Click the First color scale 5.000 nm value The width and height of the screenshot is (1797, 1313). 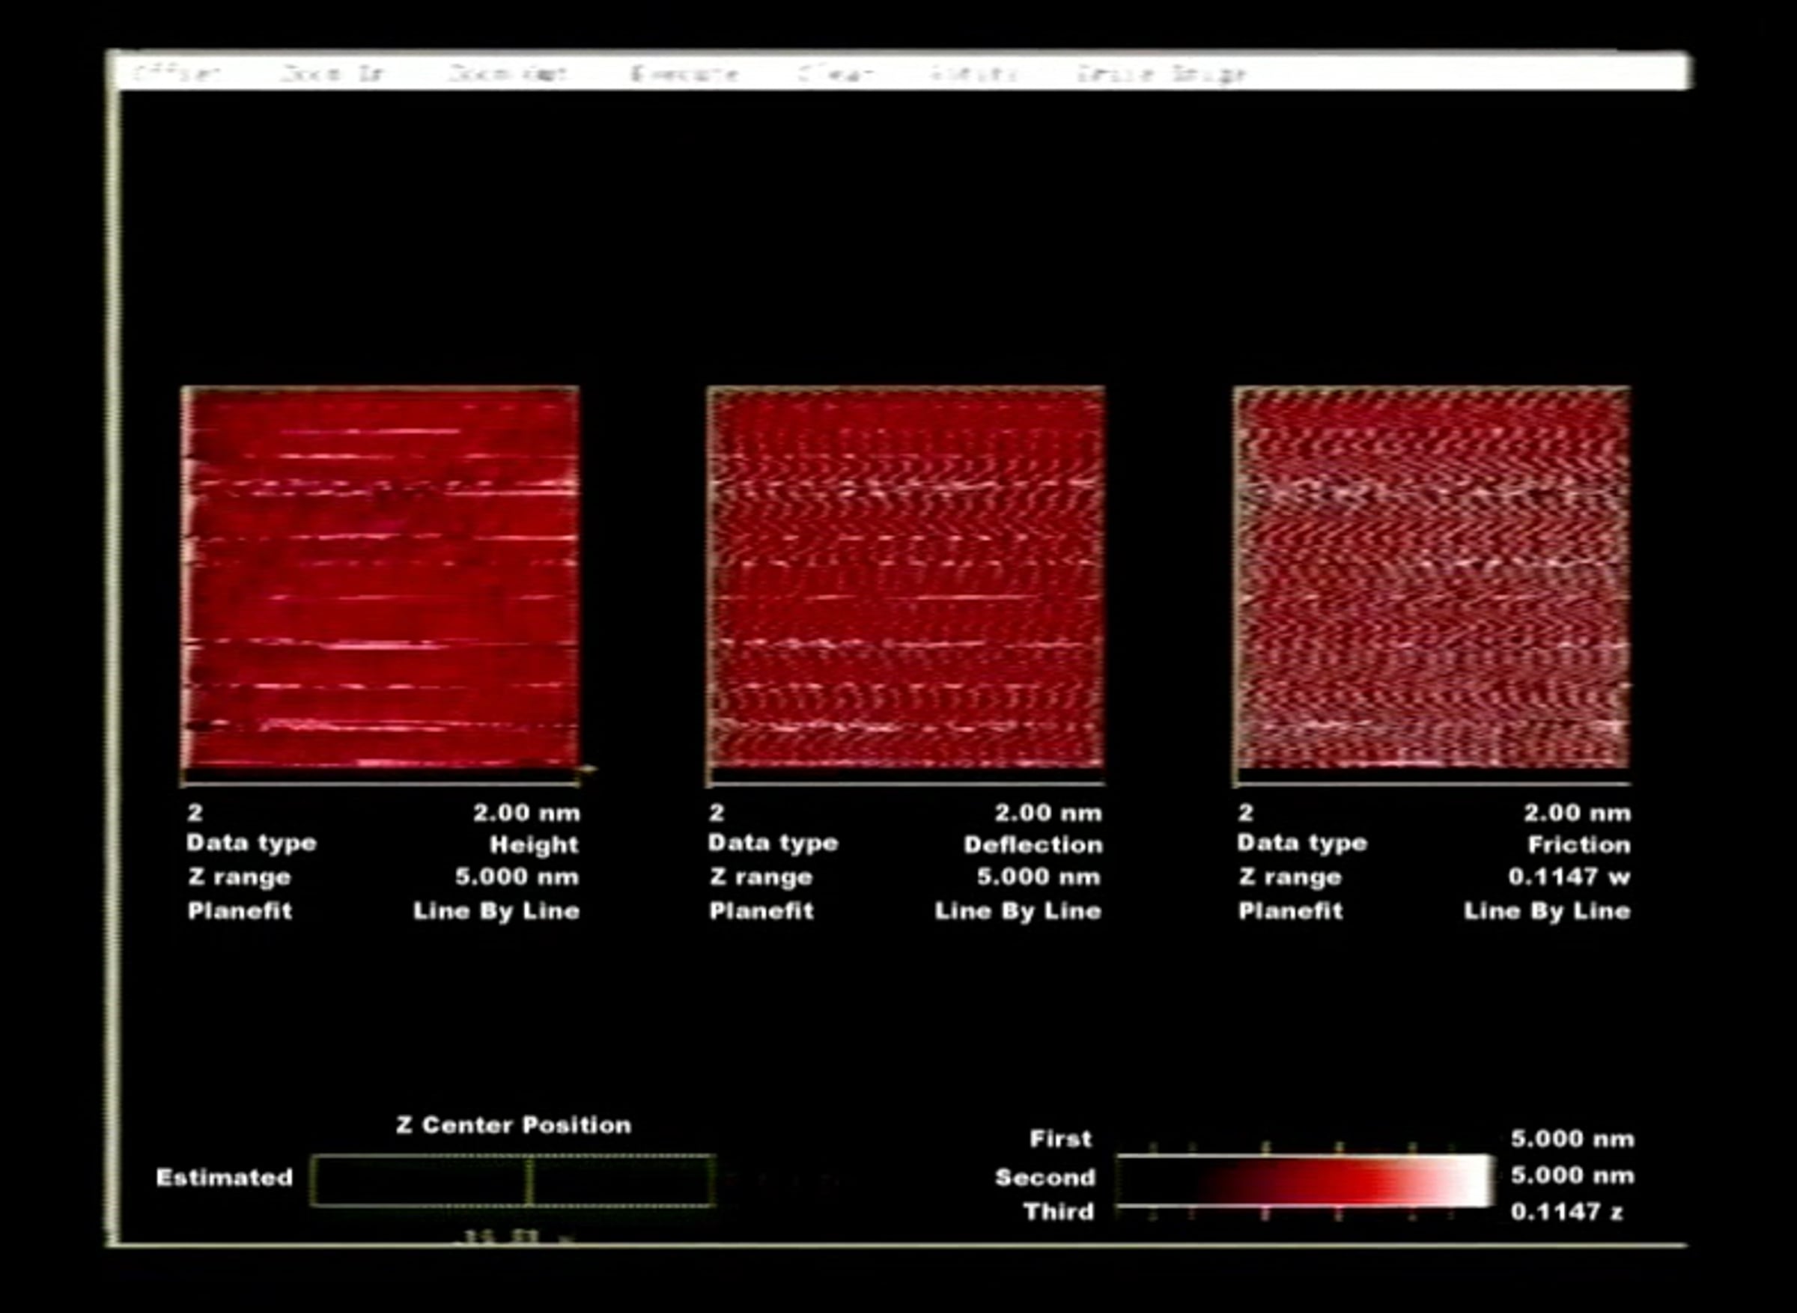pyautogui.click(x=1572, y=1139)
